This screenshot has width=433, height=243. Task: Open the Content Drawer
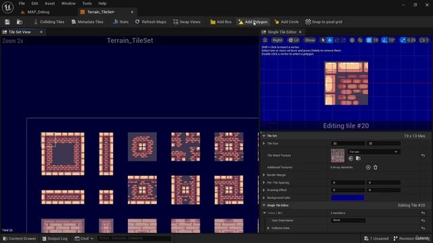tap(20, 238)
